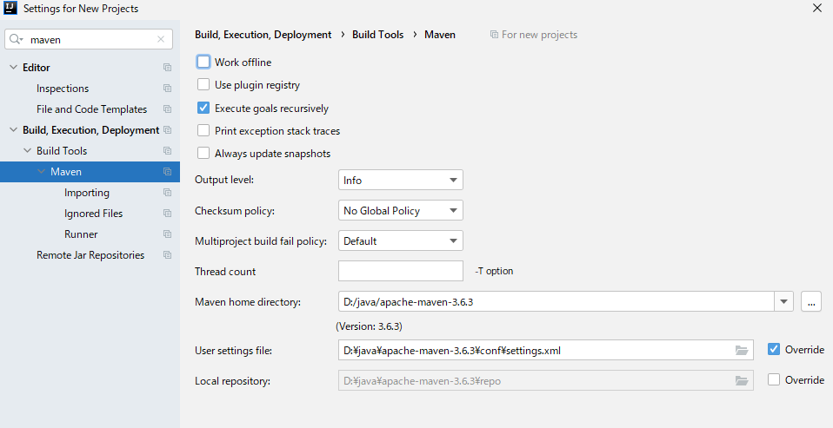Open the Checksum policy dropdown
Screen dimensions: 833x428
point(400,211)
